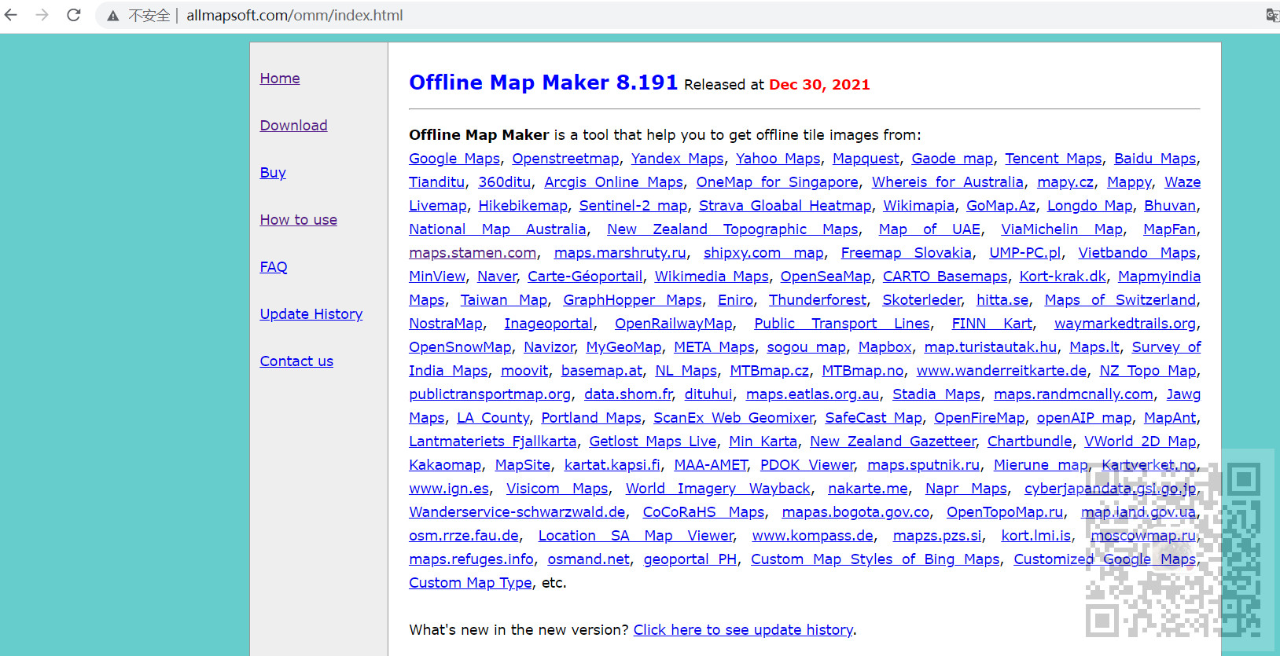
Task: Open the Custom Map Type link
Action: [x=470, y=583]
